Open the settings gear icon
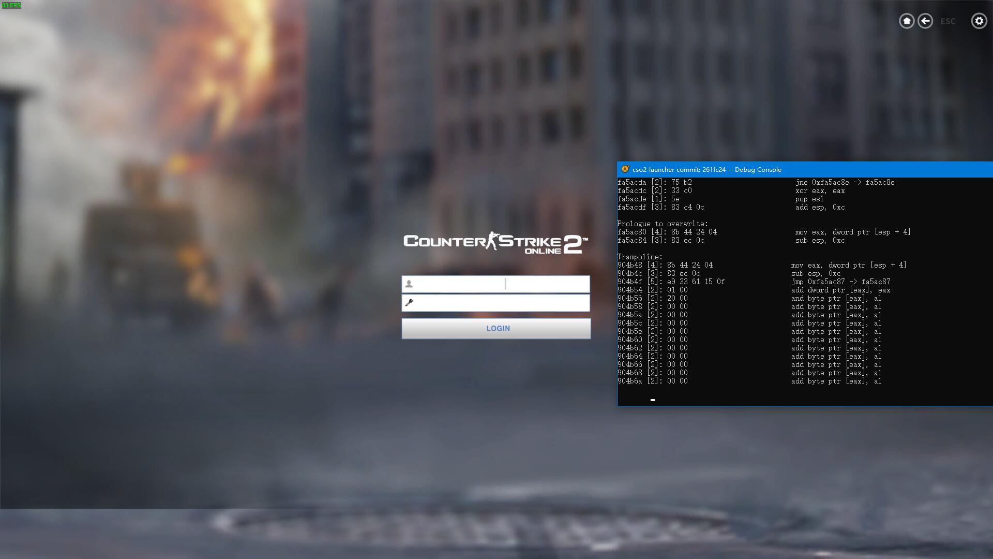The image size is (993, 559). (x=979, y=21)
